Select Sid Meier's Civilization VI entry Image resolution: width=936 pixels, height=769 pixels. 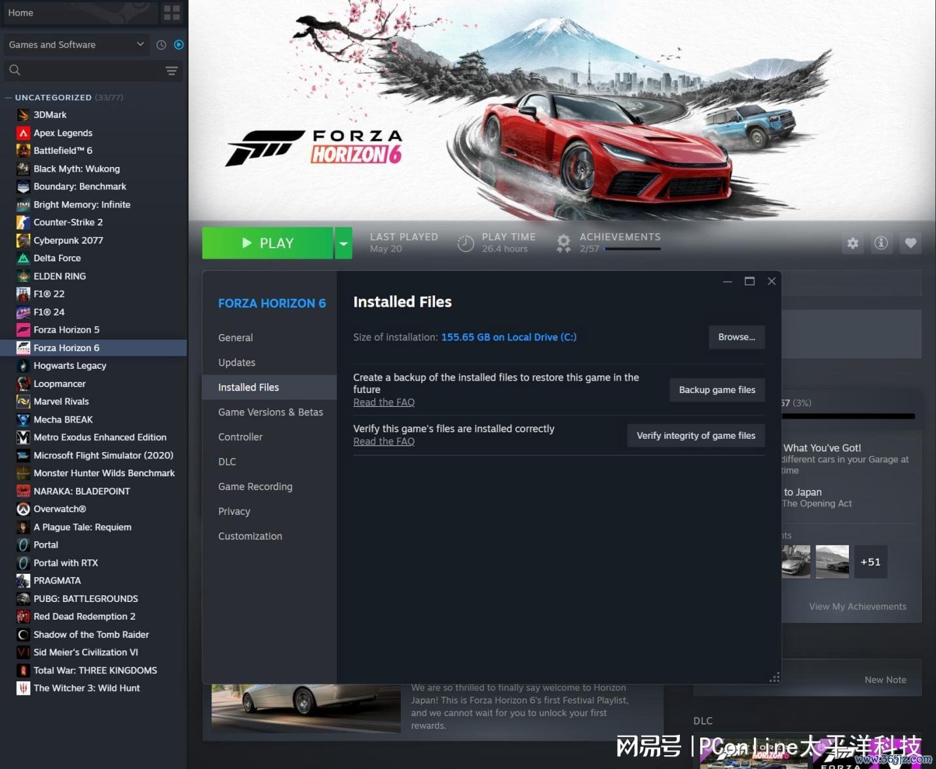pos(94,652)
